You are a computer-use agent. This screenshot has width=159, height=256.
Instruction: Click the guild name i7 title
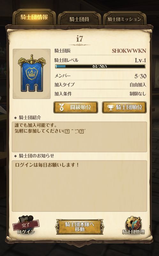79,39
